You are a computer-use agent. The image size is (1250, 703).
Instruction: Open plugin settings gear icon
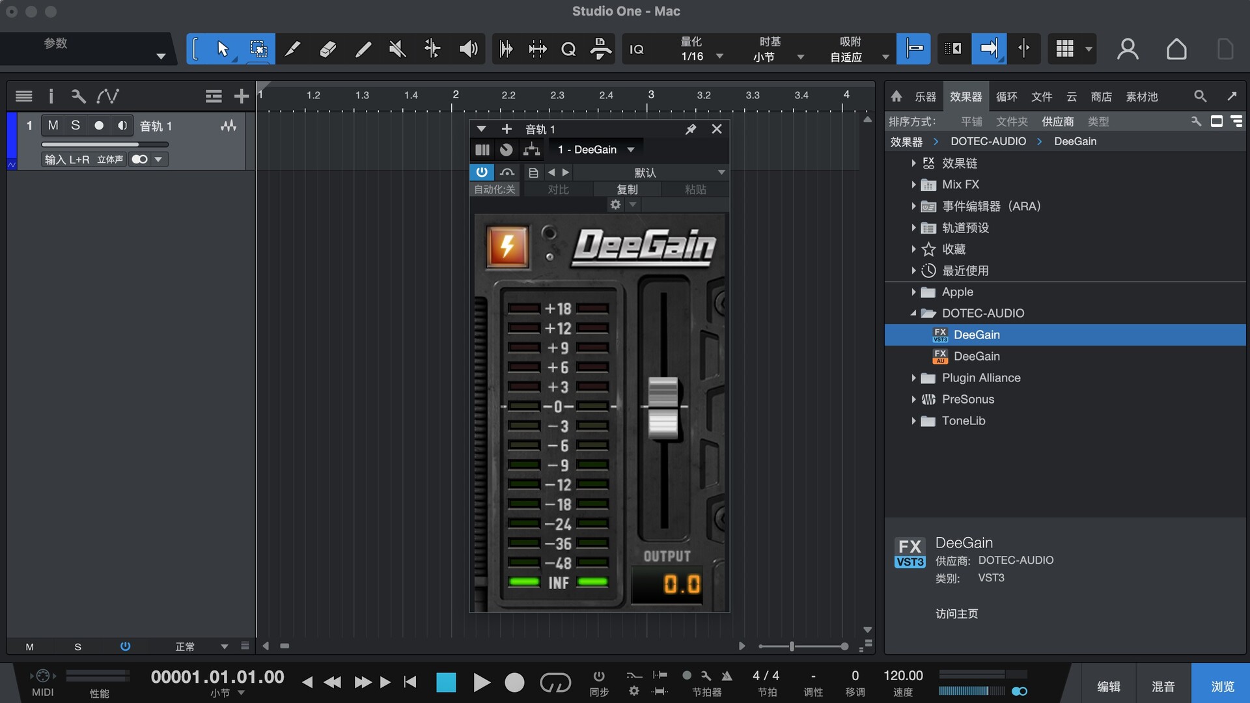coord(615,204)
